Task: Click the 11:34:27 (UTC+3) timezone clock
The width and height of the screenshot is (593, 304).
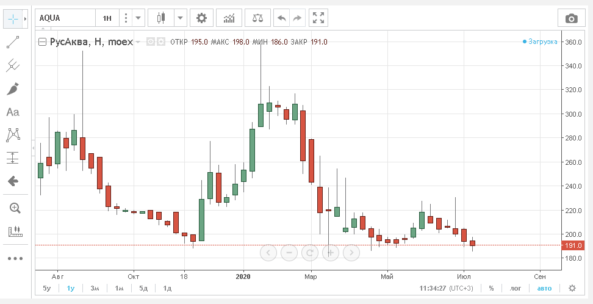Action: click(x=446, y=288)
